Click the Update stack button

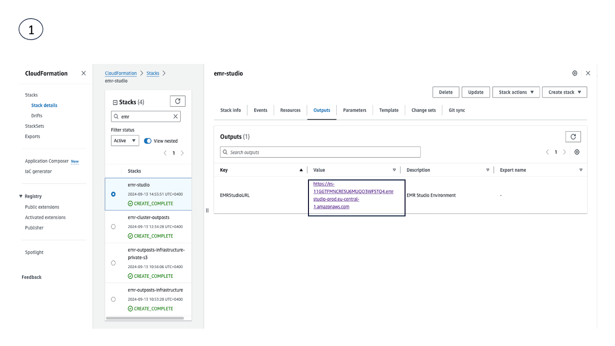click(x=476, y=92)
